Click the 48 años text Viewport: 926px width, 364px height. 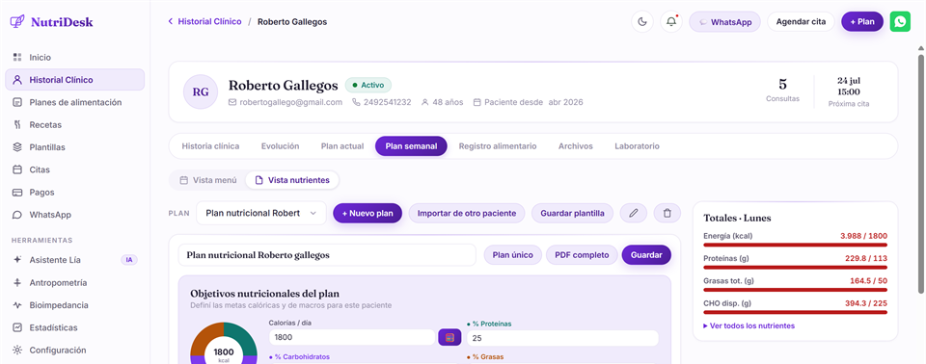point(443,102)
